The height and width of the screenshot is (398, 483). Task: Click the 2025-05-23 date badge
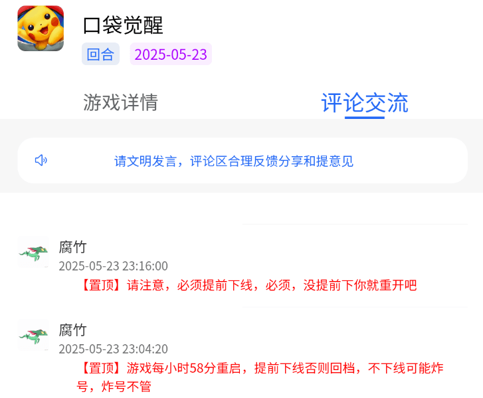pyautogui.click(x=171, y=54)
